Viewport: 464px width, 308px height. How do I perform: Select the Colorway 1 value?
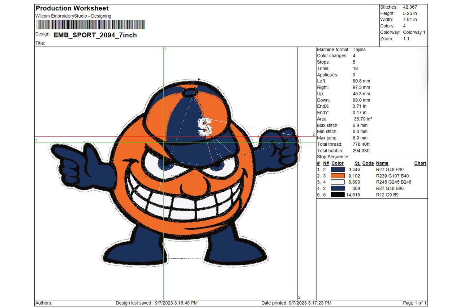coord(414,32)
